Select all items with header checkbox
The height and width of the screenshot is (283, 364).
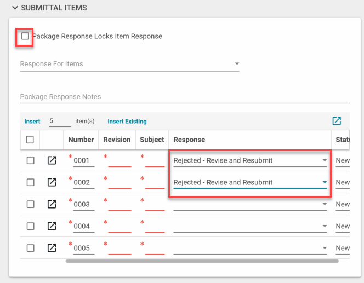(30, 140)
